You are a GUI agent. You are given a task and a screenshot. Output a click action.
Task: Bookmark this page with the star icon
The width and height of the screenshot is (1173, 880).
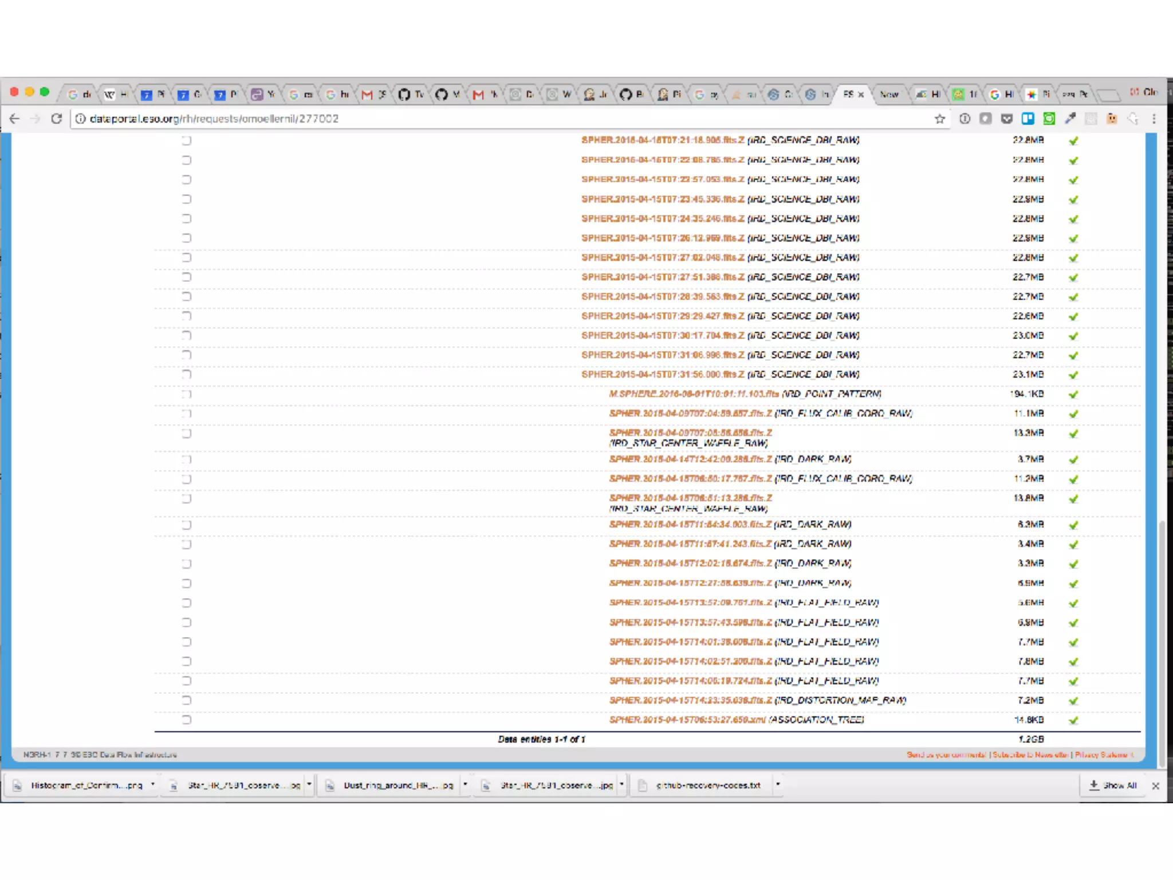pos(939,119)
